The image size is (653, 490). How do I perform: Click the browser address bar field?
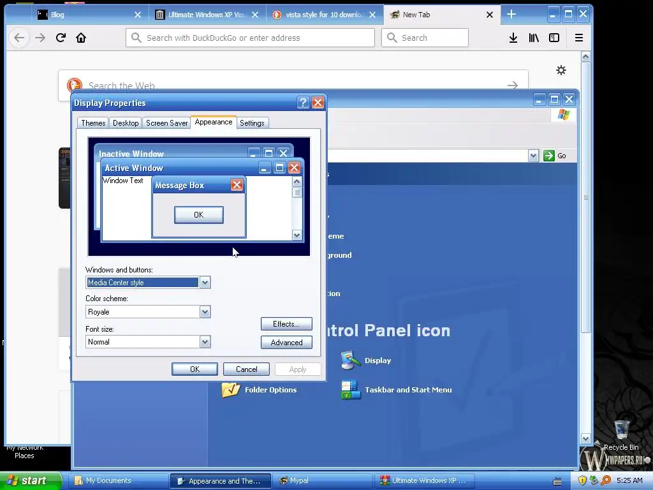(x=250, y=38)
